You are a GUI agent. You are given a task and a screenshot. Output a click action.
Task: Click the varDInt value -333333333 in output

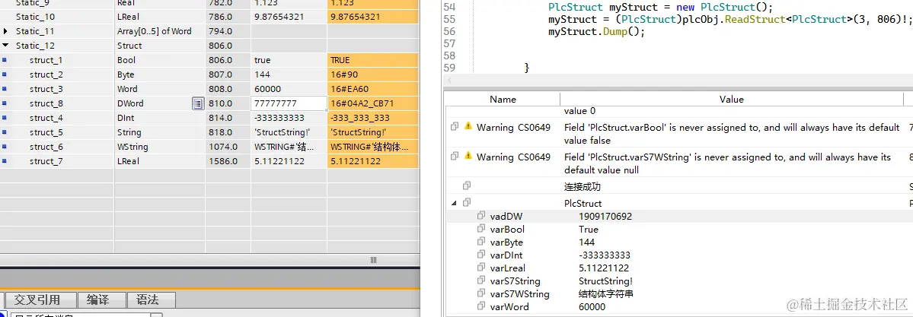(x=605, y=255)
